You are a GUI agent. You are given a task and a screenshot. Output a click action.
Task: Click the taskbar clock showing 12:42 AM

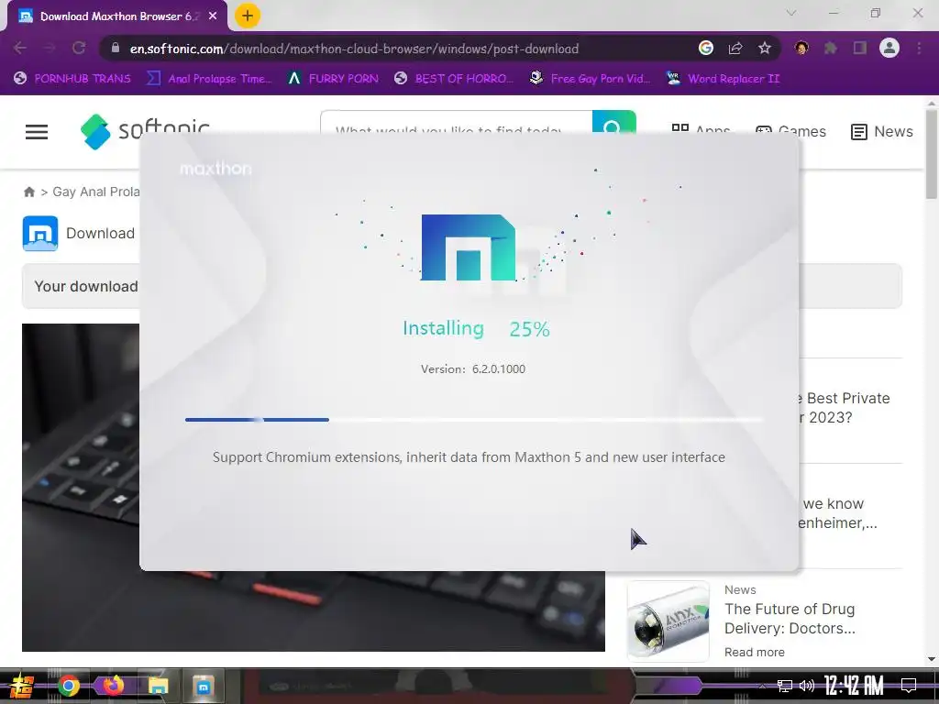tap(854, 686)
